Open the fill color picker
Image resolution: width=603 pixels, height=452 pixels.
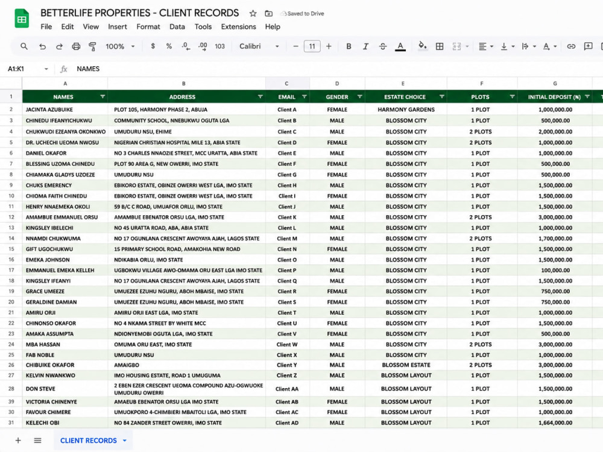[422, 46]
